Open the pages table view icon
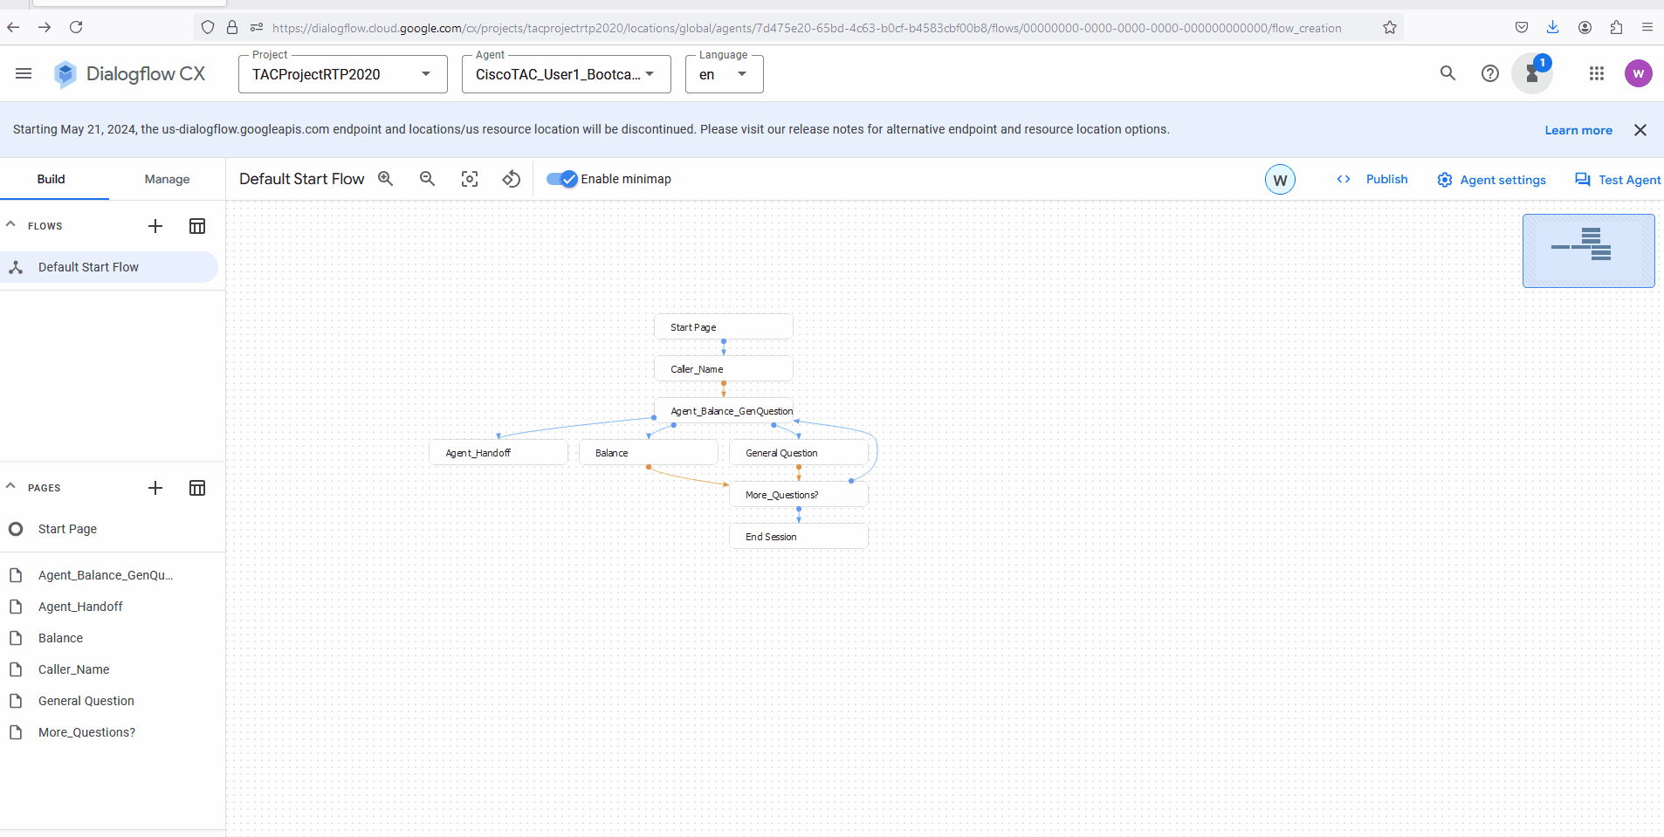Screen dimensions: 1664x837 (x=197, y=488)
